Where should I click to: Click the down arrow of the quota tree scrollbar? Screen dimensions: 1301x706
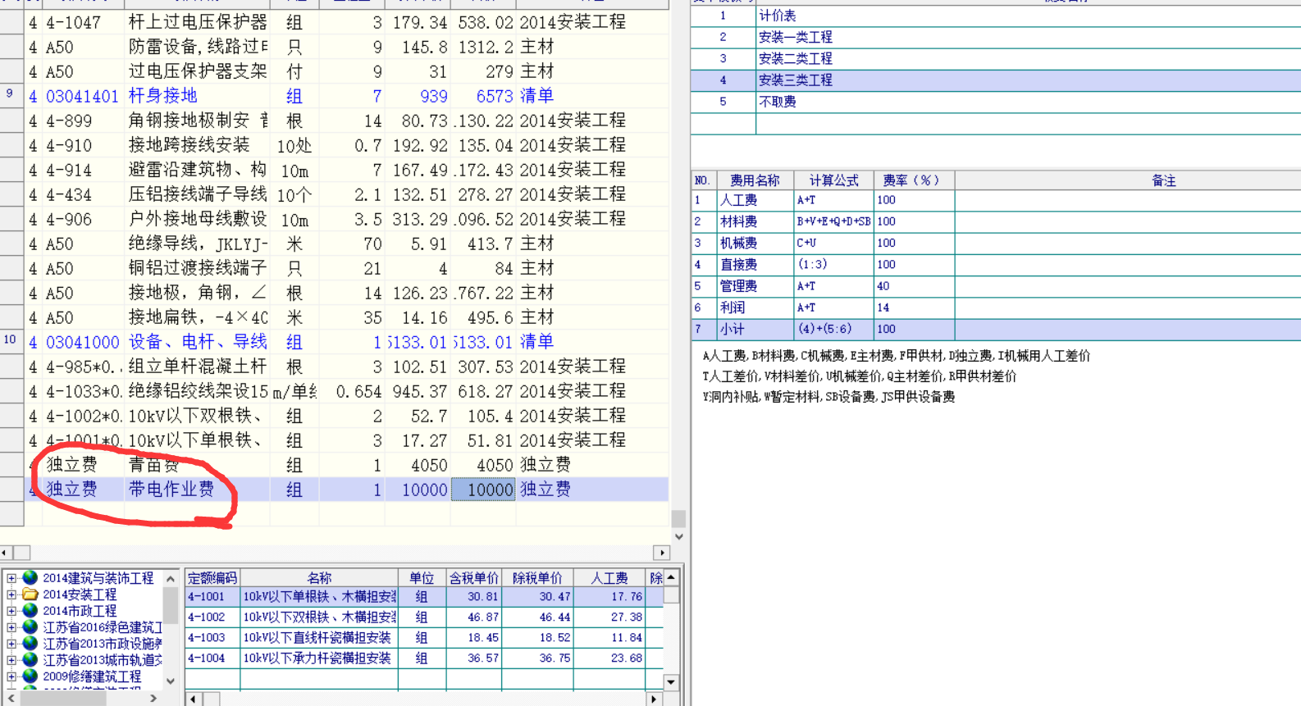(171, 681)
